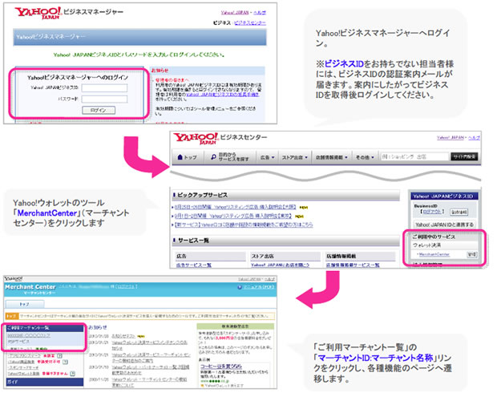Click the ログアウト link in Merchant Center header
Image resolution: width=497 pixels, height=397 pixels.
click(x=126, y=286)
